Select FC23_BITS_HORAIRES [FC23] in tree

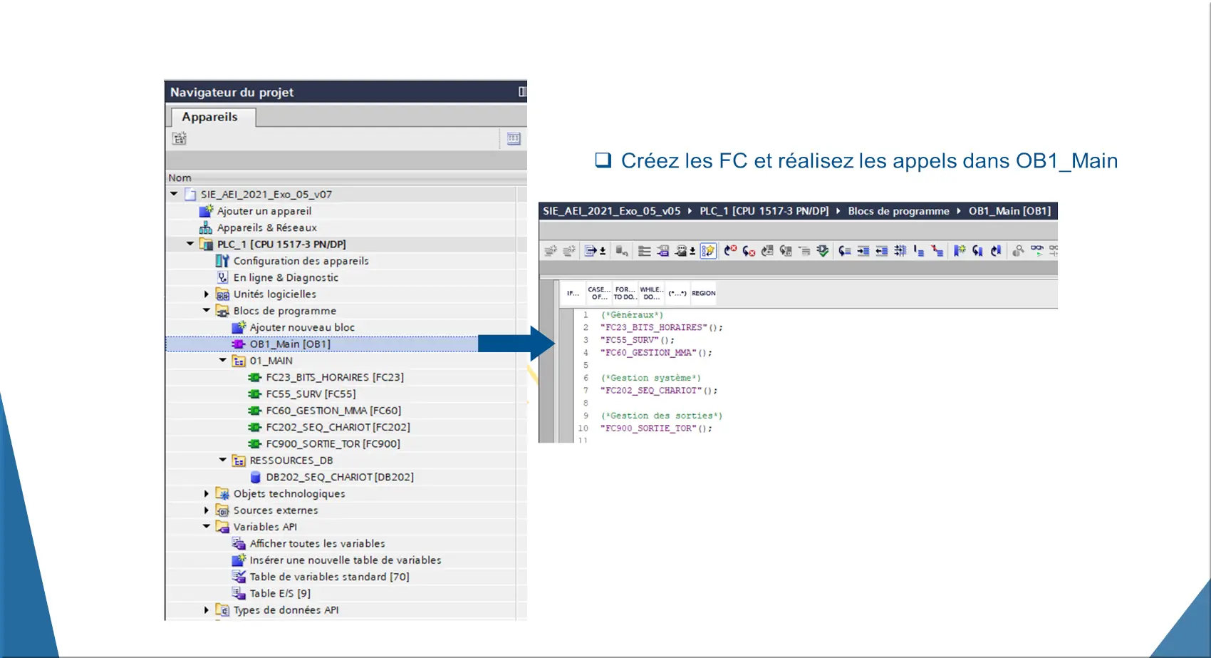coord(335,377)
